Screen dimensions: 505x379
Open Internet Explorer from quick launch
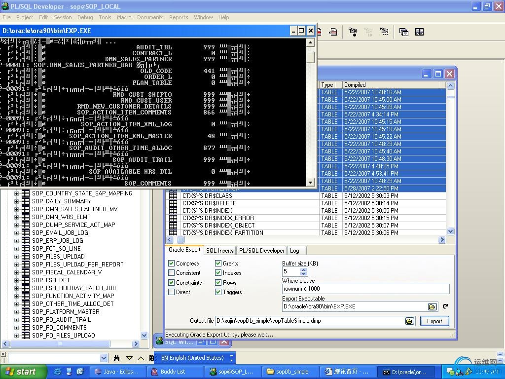coord(58,372)
